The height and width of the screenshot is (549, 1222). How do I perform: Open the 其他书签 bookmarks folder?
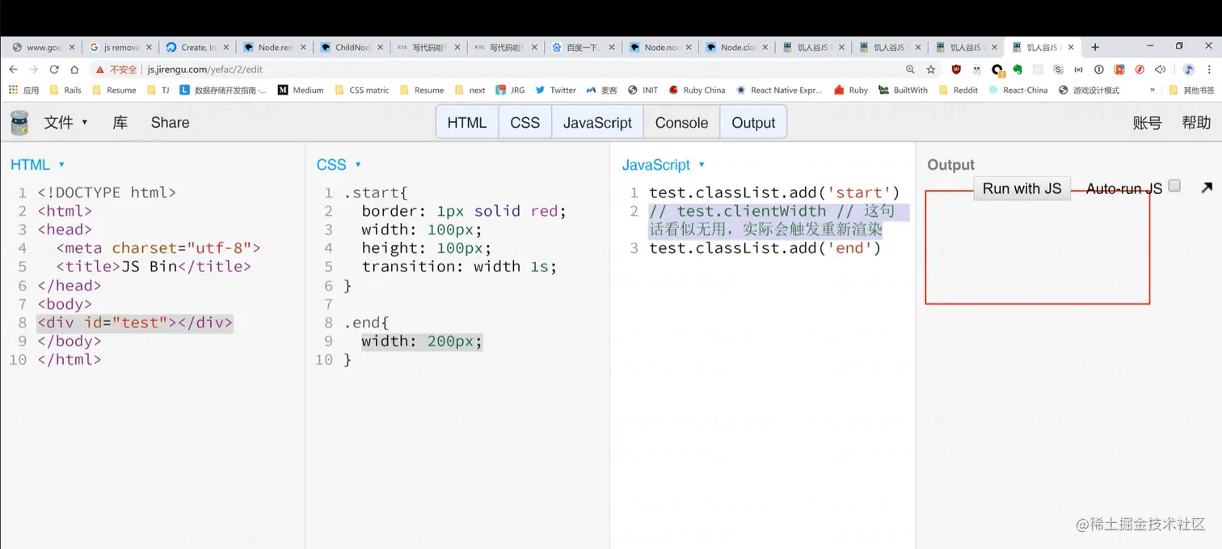point(1191,91)
